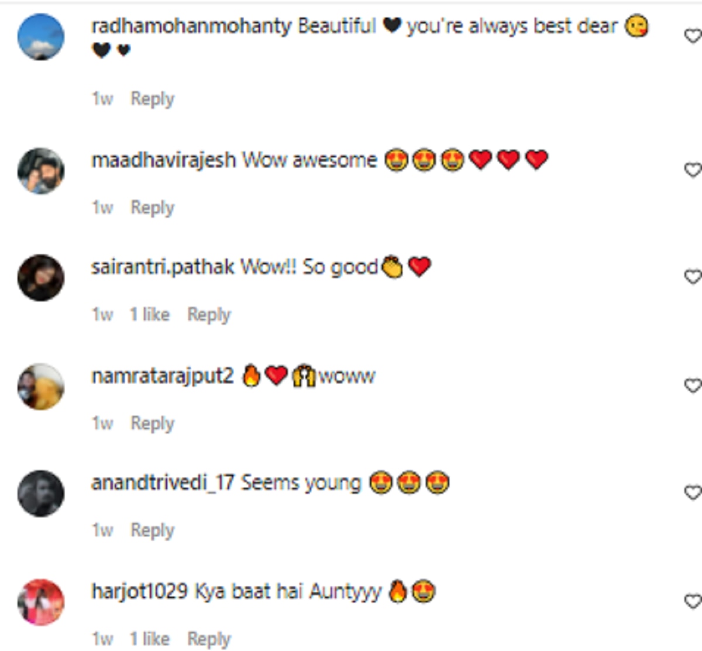
Task: Open namratarajput2's avatar image
Action: (41, 387)
